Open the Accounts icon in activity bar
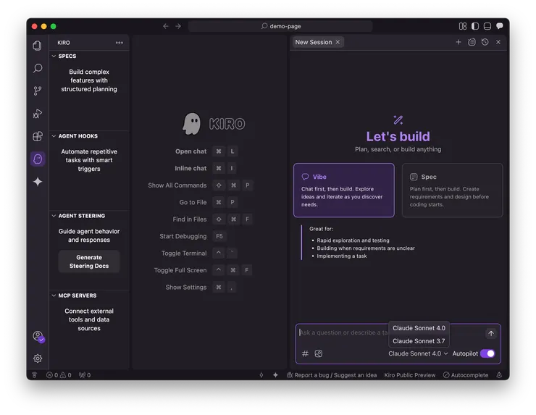Screen dimensions: 536x415 [38, 336]
